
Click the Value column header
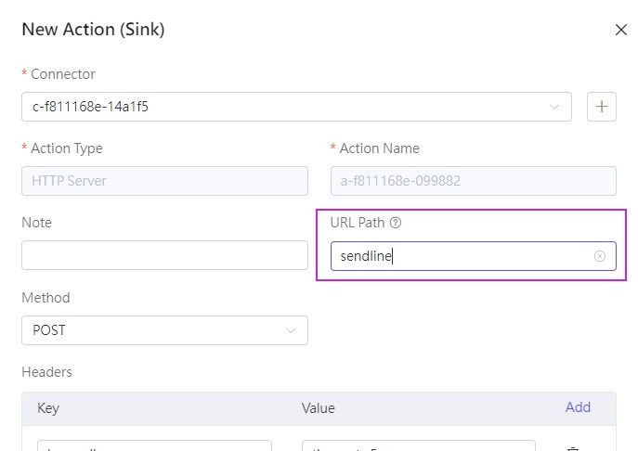click(x=319, y=408)
